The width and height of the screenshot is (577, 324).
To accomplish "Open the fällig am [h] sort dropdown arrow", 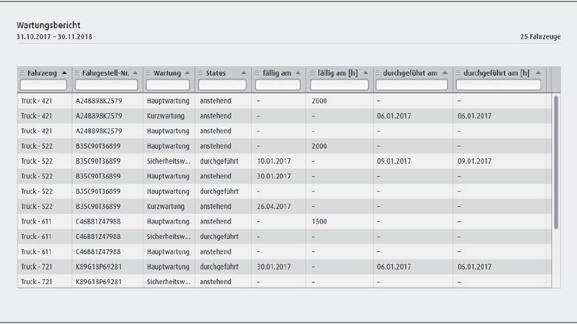I will pos(365,73).
